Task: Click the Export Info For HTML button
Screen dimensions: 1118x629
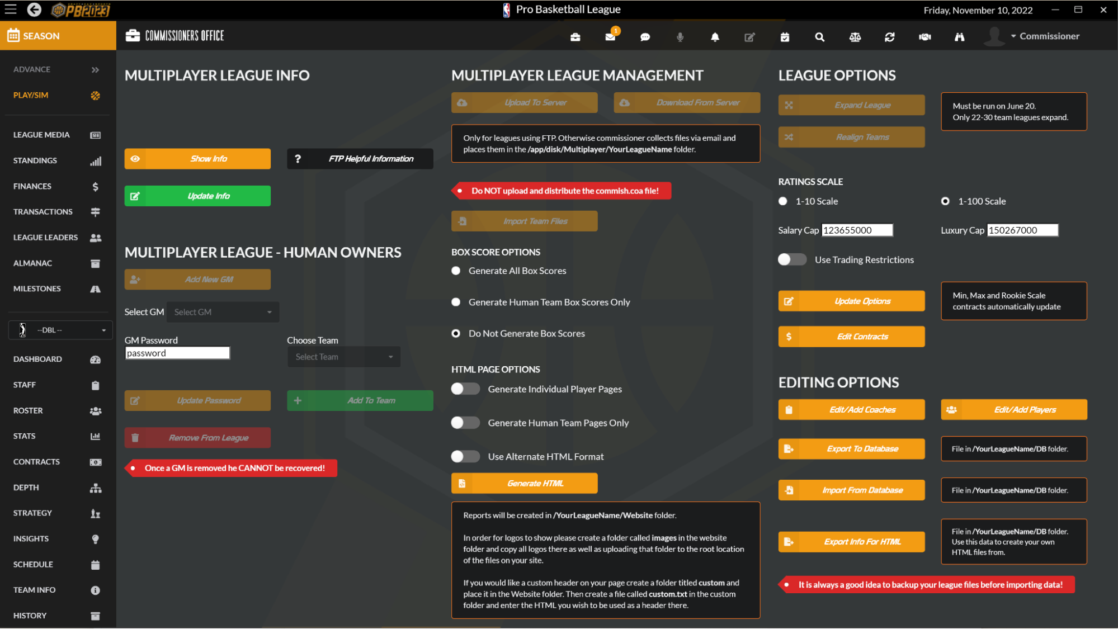Action: [x=852, y=542]
